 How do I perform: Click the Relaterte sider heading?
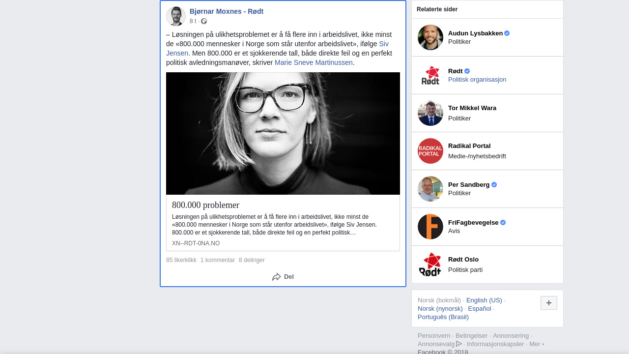437,9
